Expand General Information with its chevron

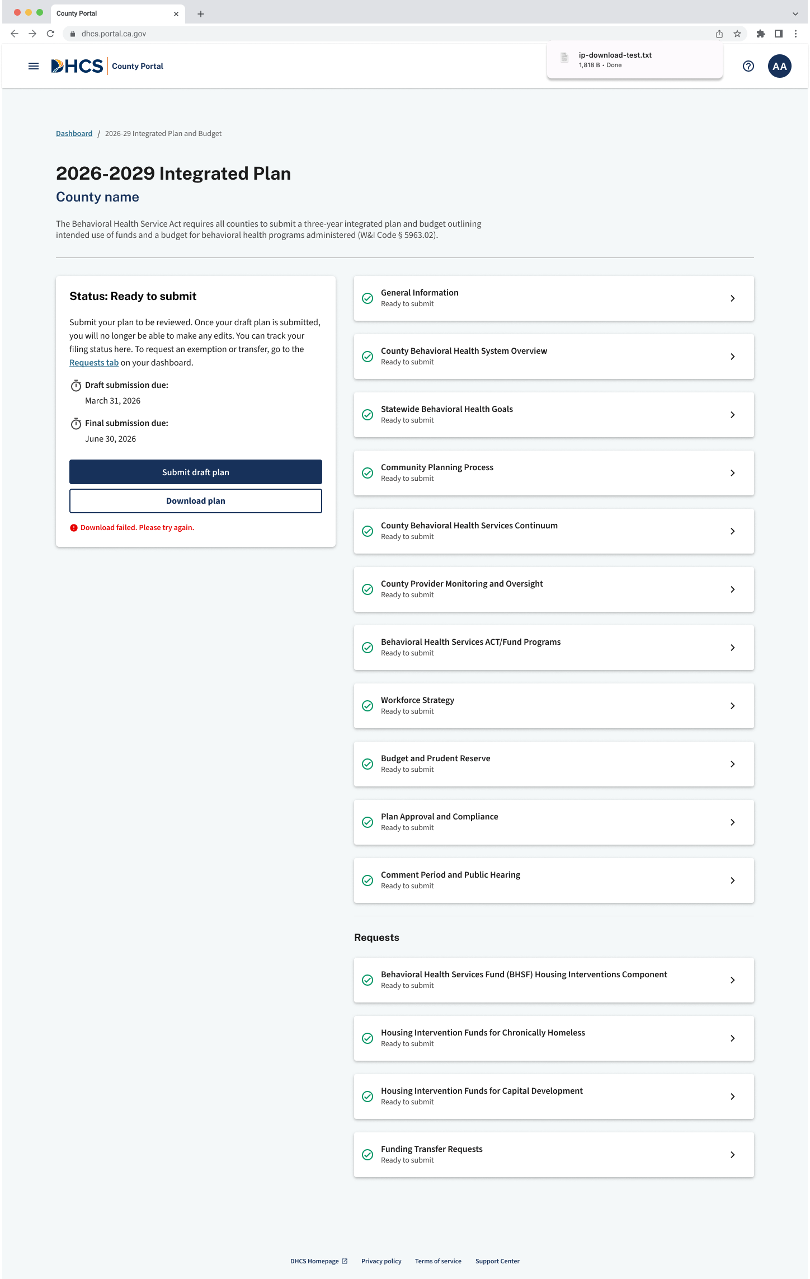pyautogui.click(x=733, y=298)
